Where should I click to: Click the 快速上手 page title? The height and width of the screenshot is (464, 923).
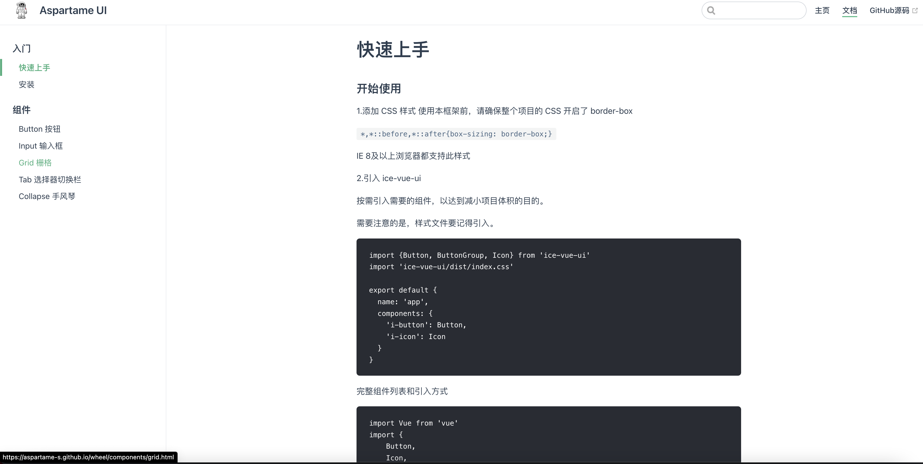393,49
